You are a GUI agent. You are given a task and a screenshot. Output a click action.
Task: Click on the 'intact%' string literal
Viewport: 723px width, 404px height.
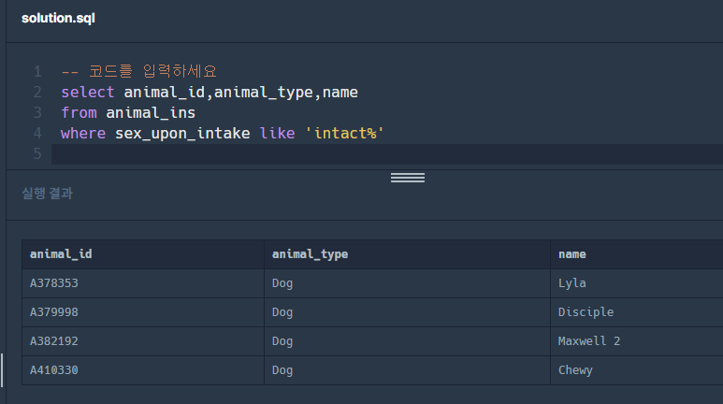click(345, 133)
